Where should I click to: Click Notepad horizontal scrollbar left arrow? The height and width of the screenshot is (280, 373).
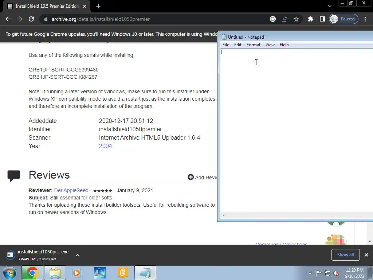click(224, 215)
